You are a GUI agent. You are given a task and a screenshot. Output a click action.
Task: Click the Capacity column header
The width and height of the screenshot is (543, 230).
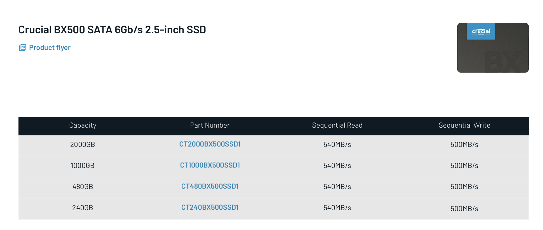pos(83,125)
